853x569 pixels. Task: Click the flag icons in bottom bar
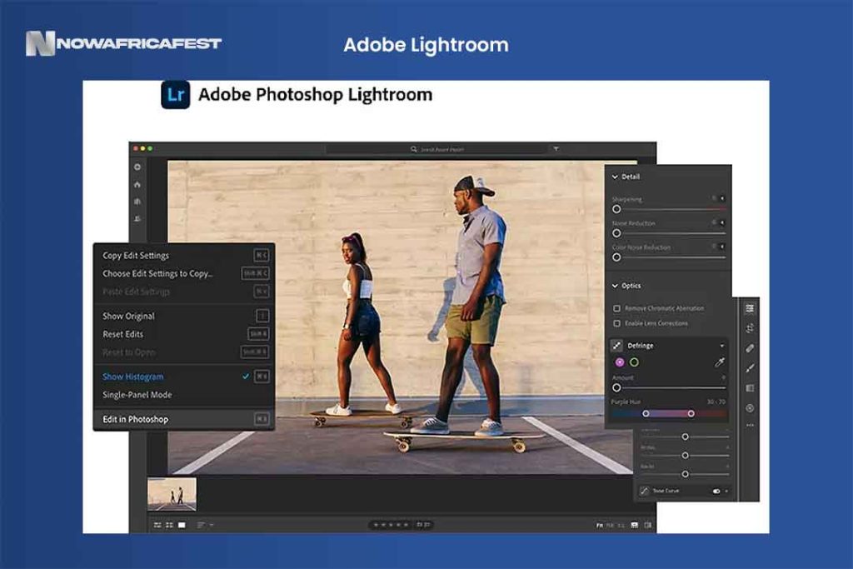423,525
